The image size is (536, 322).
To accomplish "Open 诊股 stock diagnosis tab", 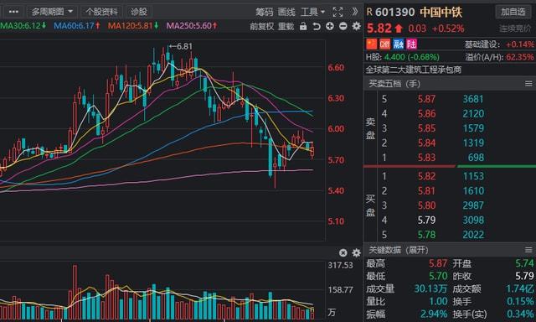I will coord(139,12).
